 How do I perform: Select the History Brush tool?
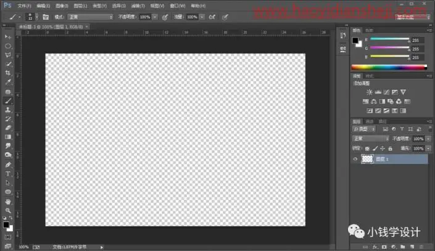[8, 119]
